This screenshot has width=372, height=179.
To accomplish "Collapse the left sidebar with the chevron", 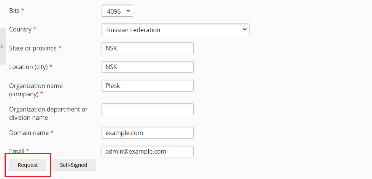I will point(2,46).
